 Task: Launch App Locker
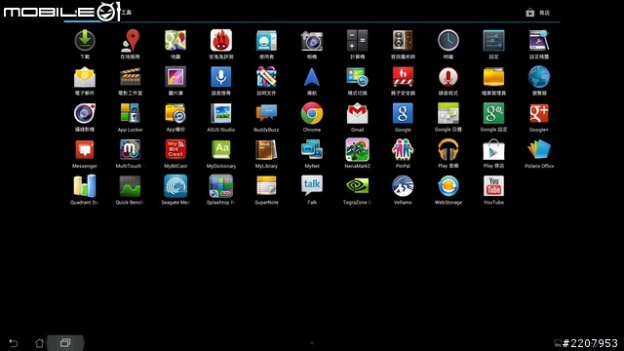point(130,113)
